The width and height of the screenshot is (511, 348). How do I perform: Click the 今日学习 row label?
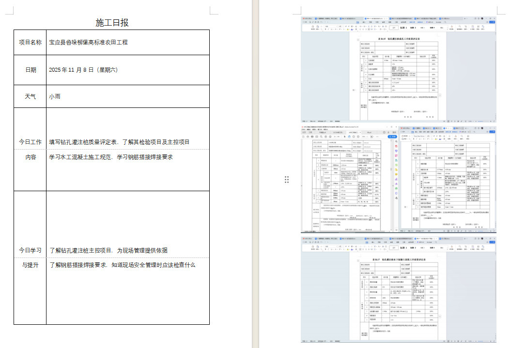pyautogui.click(x=30, y=250)
